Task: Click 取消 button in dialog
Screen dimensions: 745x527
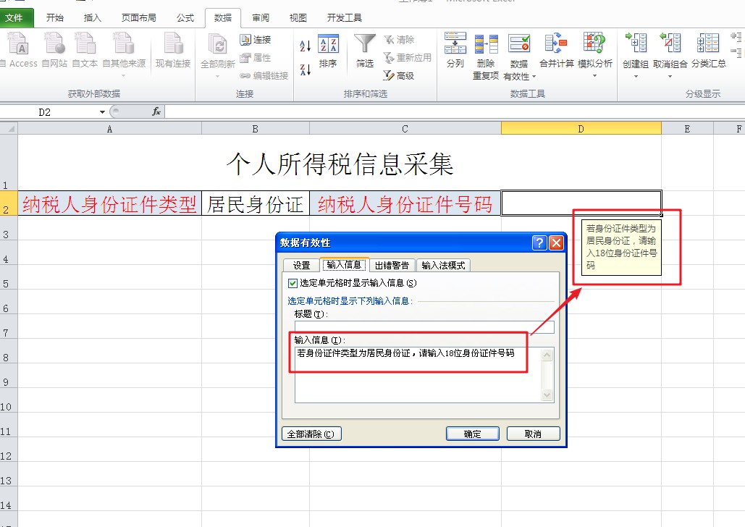Action: (533, 434)
